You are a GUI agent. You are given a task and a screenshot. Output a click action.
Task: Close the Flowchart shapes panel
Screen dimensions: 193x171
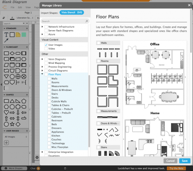click(x=27, y=47)
